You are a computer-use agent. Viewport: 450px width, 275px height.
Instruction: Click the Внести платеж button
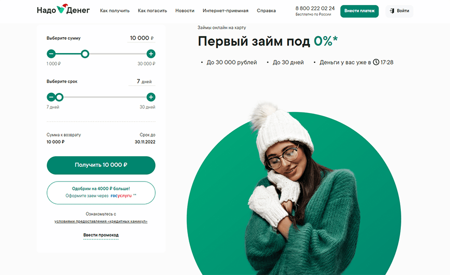coord(359,11)
